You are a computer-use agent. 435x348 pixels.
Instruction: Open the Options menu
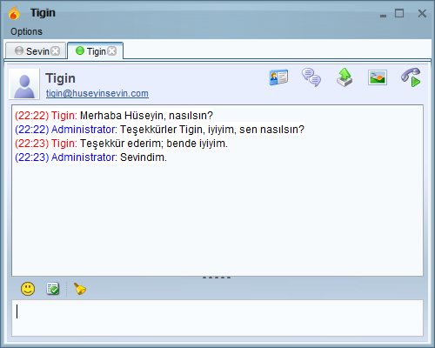(x=26, y=31)
